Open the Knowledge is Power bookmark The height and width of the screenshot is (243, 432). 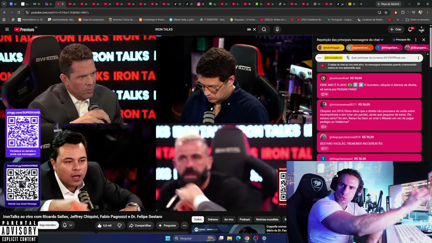pos(152,20)
